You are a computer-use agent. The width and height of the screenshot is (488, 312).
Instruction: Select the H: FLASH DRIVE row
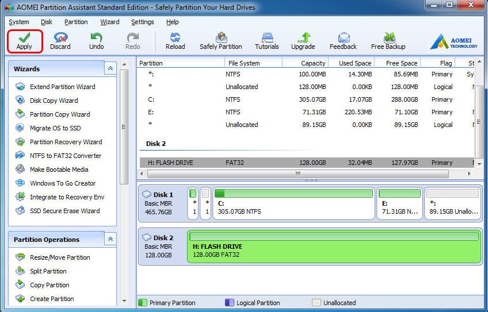(x=306, y=163)
